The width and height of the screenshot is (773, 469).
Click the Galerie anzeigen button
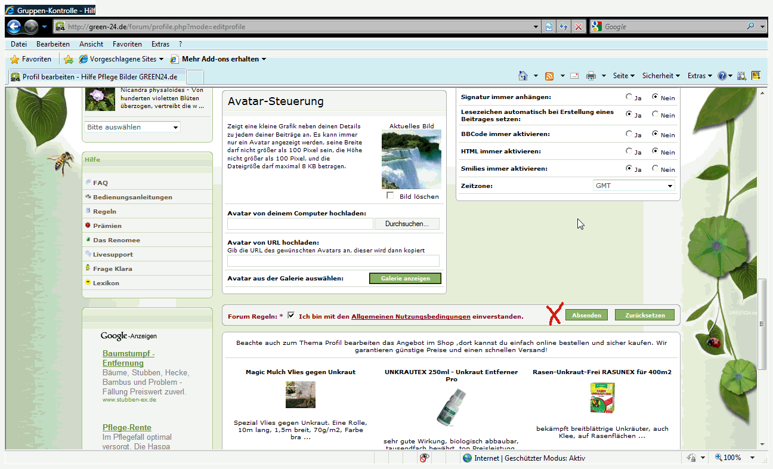(405, 279)
